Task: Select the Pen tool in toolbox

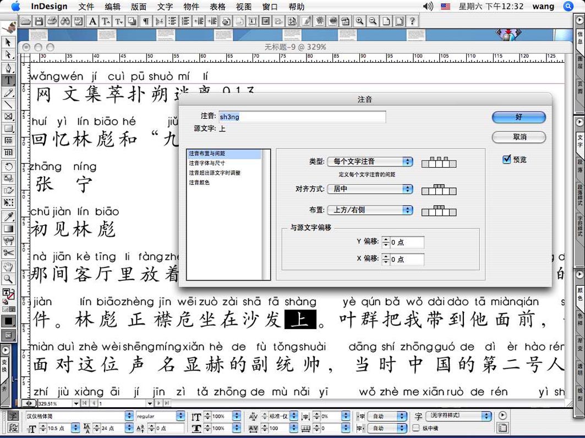Action: tap(8, 68)
